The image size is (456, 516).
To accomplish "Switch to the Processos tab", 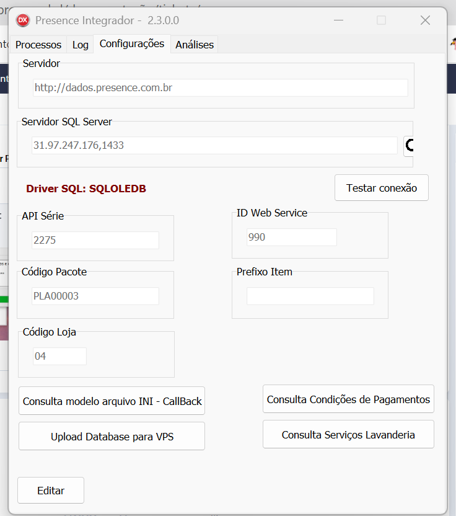I will coord(38,45).
